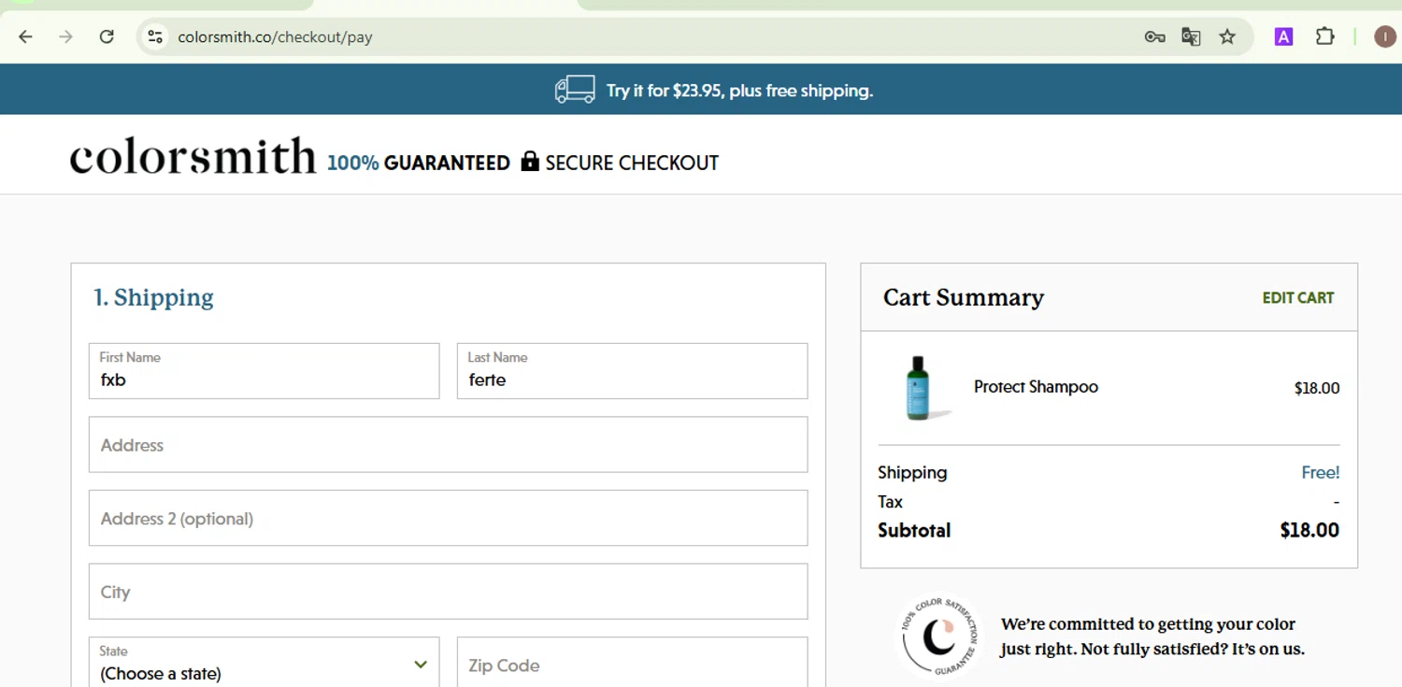Click the EDIT CART link
The height and width of the screenshot is (687, 1402).
(1298, 297)
